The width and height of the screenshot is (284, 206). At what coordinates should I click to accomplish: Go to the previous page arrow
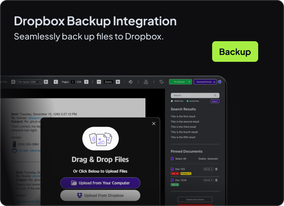tap(56, 82)
